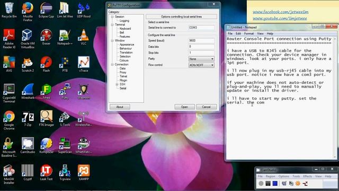The height and width of the screenshot is (191, 339).
Task: Click the Speed (baud) field
Action: tap(201, 40)
